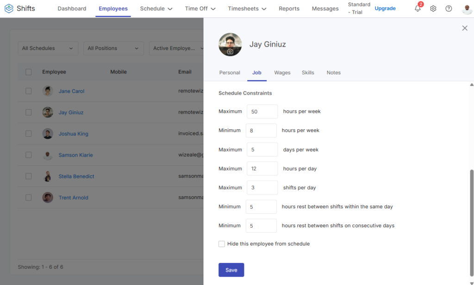Open the Employees page
This screenshot has width=474, height=285.
pyautogui.click(x=113, y=8)
